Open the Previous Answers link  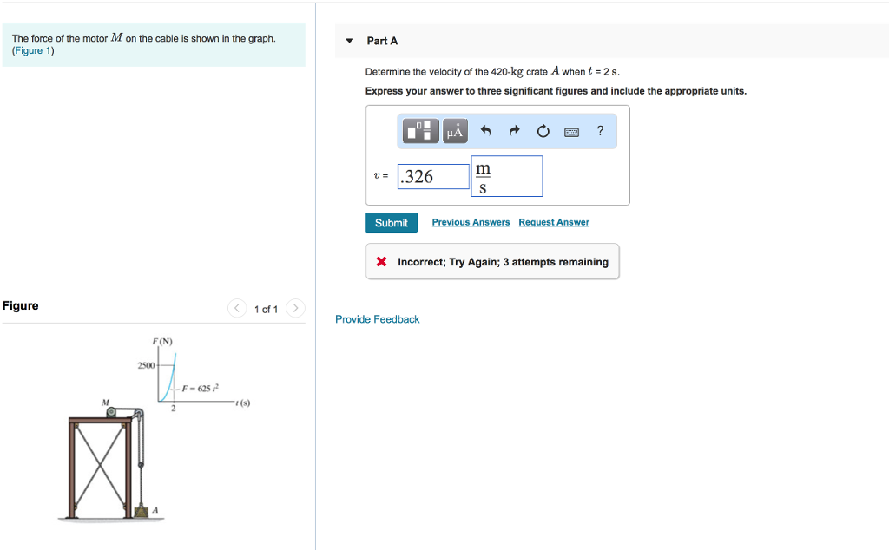point(471,222)
